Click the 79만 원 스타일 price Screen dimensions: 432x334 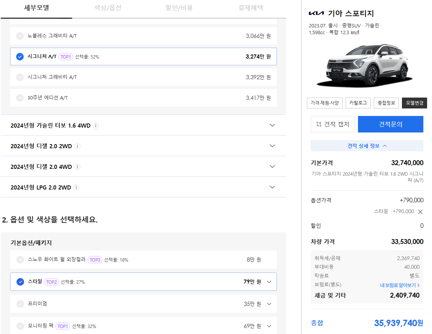252,282
